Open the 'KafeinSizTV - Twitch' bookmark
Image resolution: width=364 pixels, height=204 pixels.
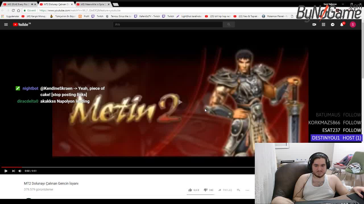[x=147, y=16]
